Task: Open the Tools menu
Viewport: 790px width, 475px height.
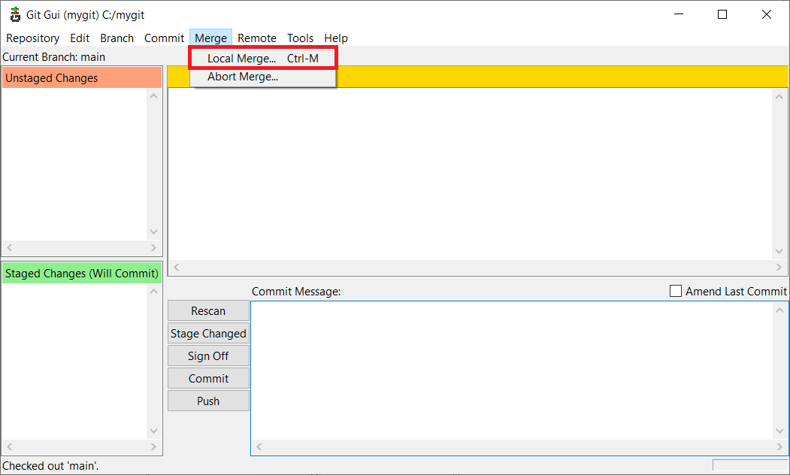Action: pos(300,38)
